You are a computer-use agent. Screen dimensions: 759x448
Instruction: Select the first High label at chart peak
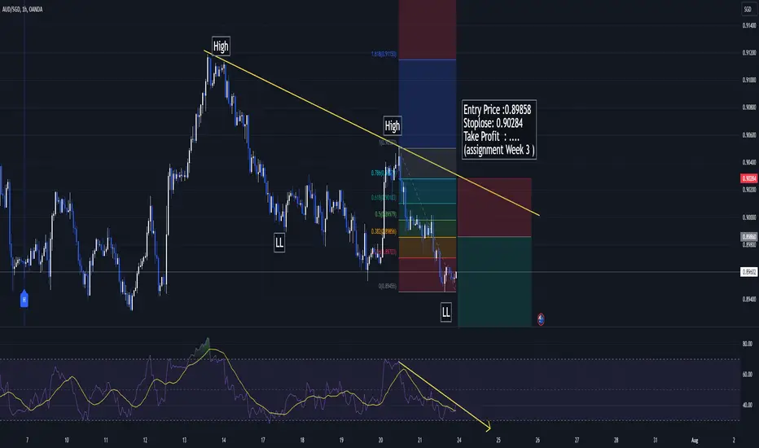tap(221, 46)
